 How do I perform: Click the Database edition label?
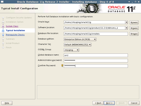[46, 39]
